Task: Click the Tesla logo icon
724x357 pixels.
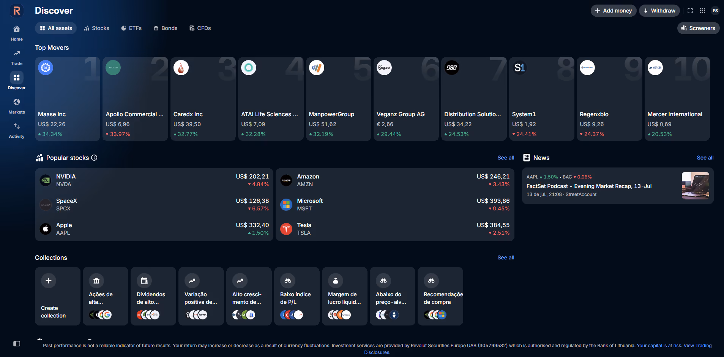Action: [286, 229]
